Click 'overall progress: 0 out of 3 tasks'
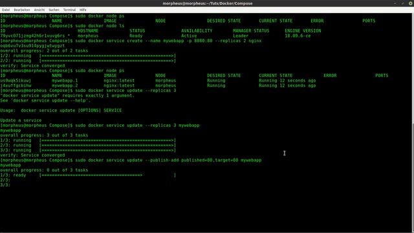414x233 pixels. [x=44, y=170]
